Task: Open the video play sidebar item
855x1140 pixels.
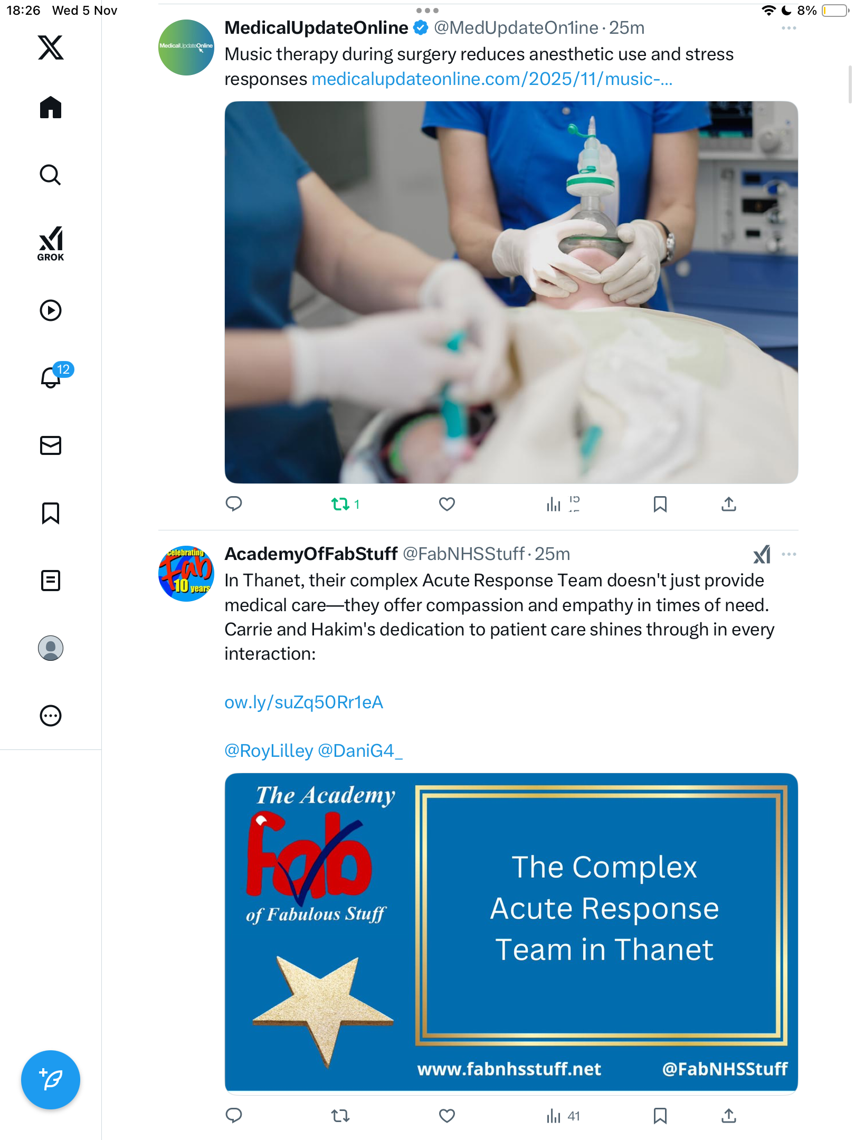Action: click(51, 310)
